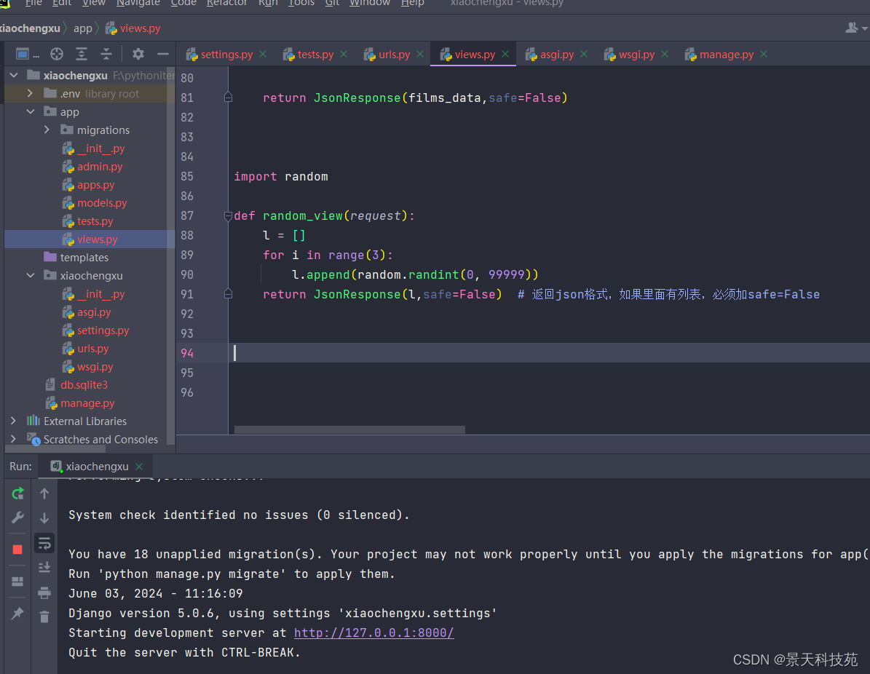Pin the Run tab with pin icon
870x674 pixels.
(x=17, y=613)
